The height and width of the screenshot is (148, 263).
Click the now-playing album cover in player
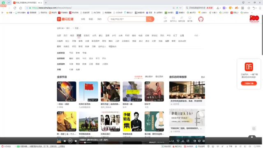tap(59, 141)
